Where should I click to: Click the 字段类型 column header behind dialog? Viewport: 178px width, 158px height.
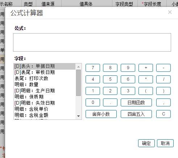point(124,4)
